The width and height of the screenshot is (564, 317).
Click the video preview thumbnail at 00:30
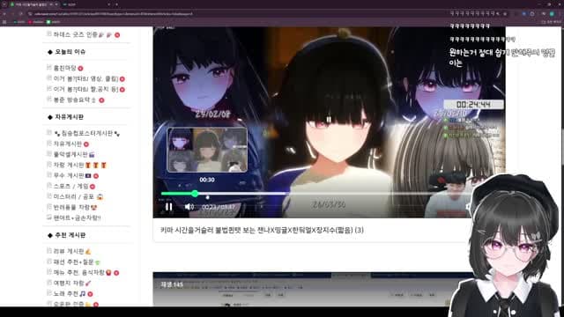point(207,150)
